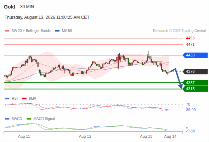The height and width of the screenshot is (142, 209).
Task: Click the MA 20 Bollinger Bands legend swatch
Action: pos(7,31)
